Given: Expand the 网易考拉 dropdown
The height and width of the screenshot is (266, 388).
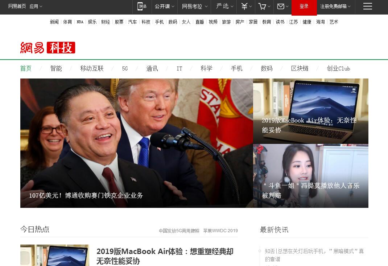Looking at the screenshot, I should [x=195, y=7].
